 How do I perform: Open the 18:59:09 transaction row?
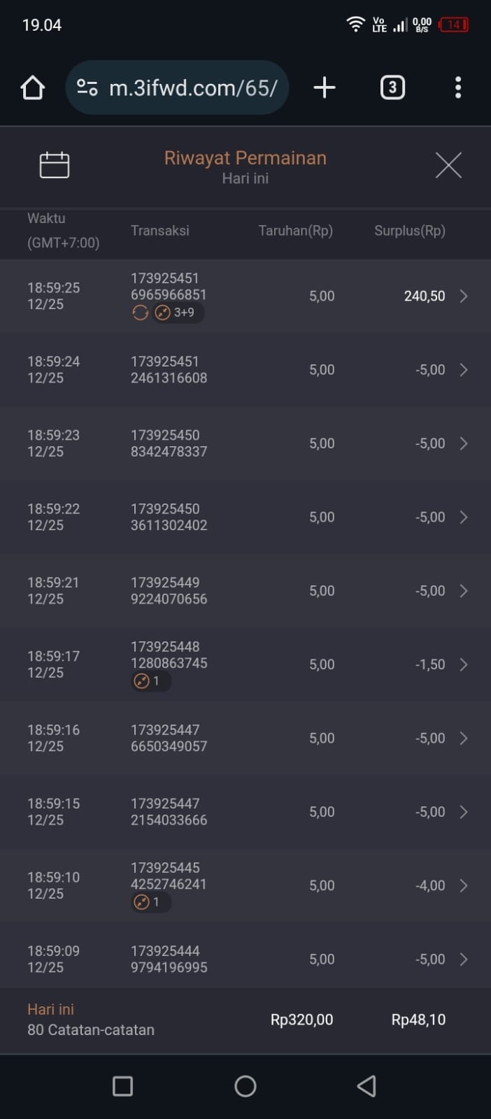pos(245,959)
